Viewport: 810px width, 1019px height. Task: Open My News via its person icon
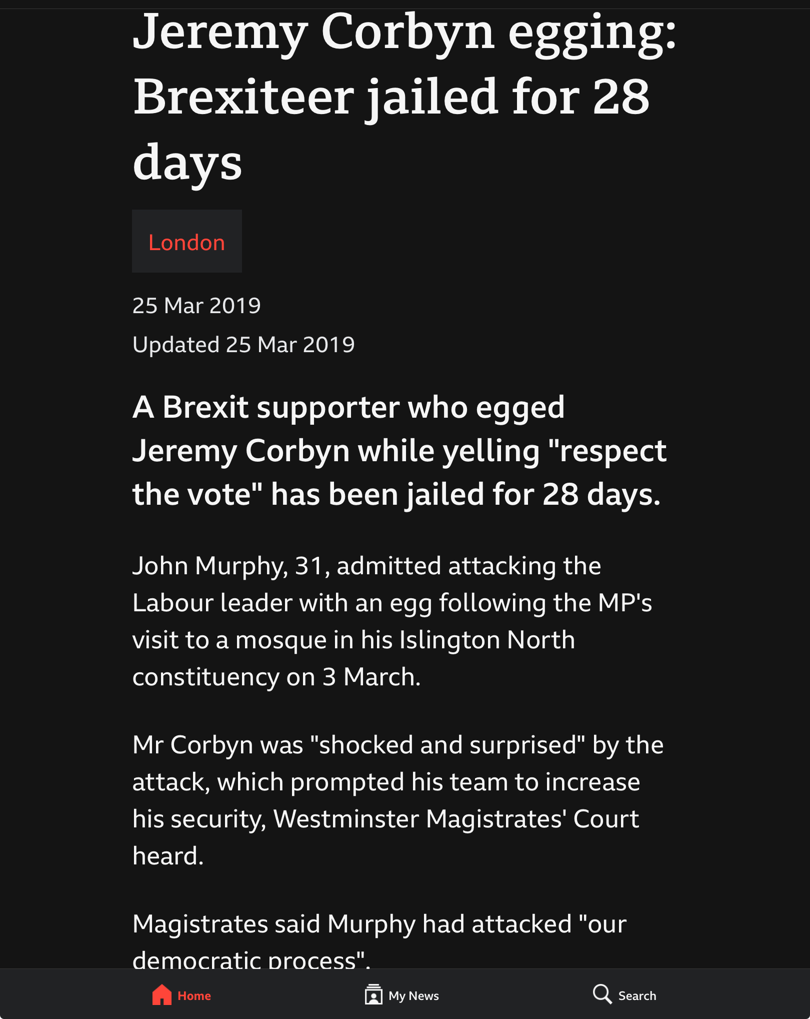click(373, 994)
